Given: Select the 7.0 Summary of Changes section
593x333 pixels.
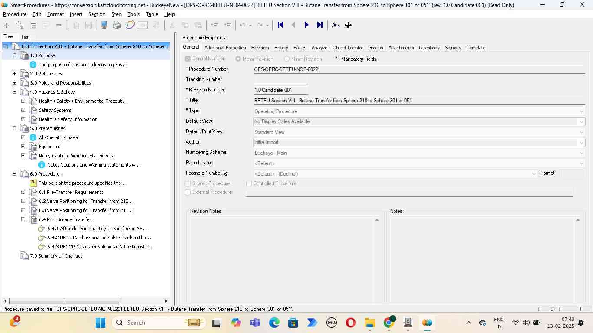Looking at the screenshot, I should click(x=56, y=256).
